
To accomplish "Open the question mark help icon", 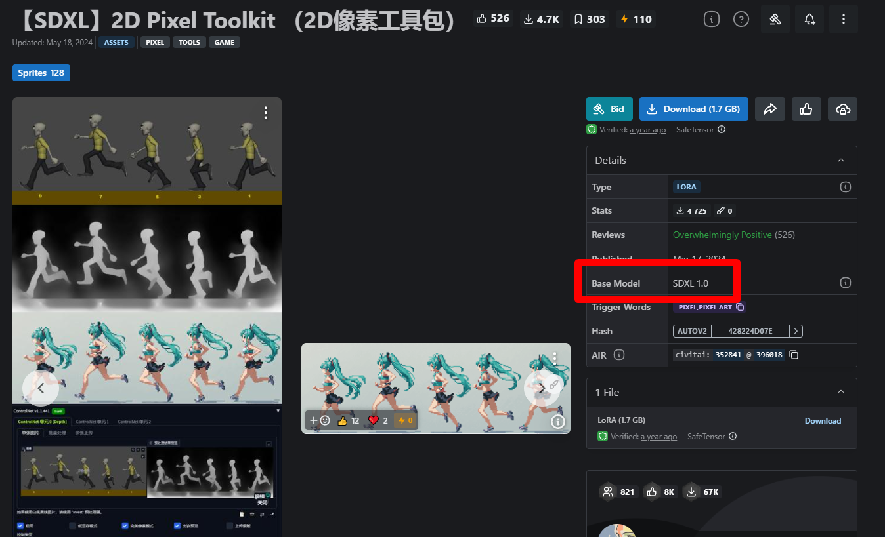I will coord(741,19).
